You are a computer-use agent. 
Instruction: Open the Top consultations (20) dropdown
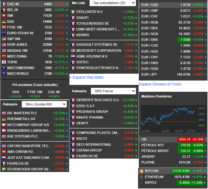click(x=113, y=3)
